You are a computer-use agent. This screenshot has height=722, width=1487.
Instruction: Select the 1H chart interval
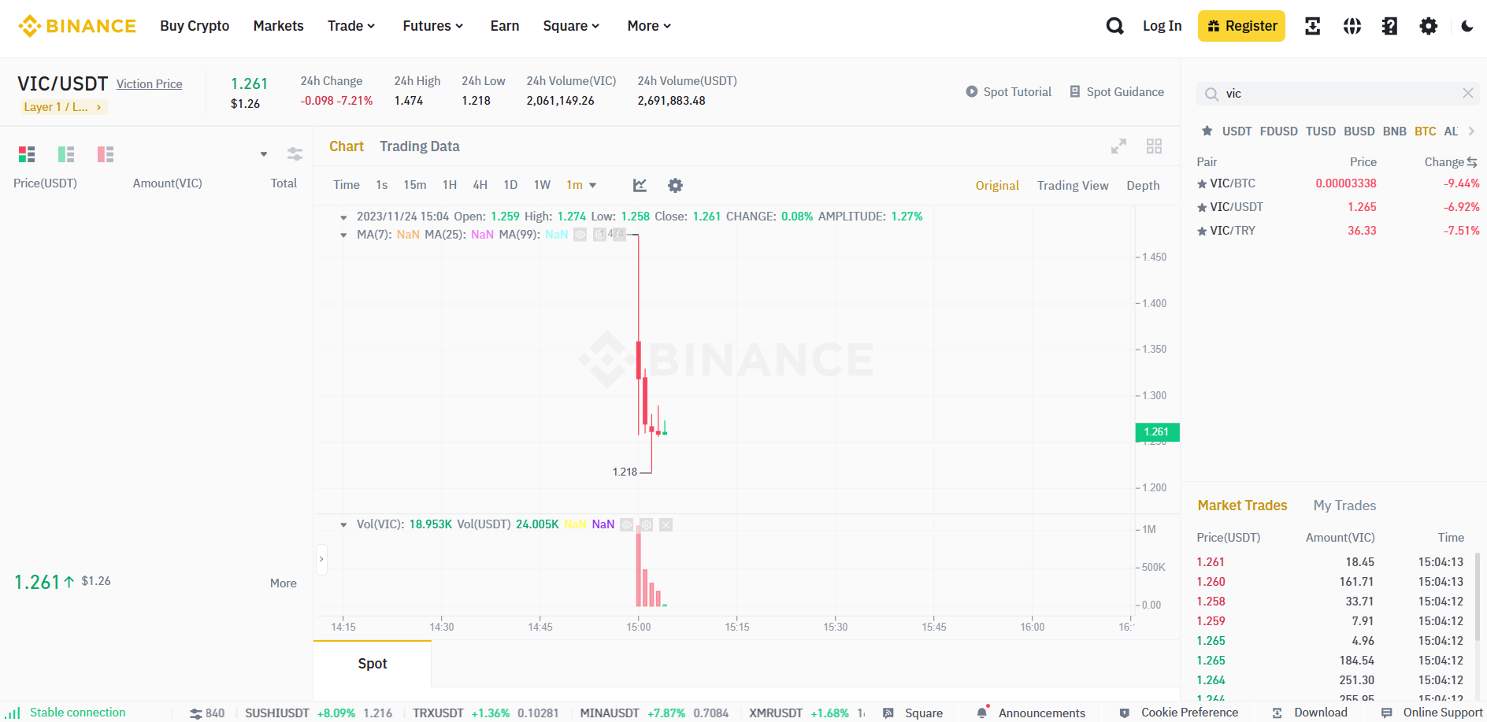[450, 185]
